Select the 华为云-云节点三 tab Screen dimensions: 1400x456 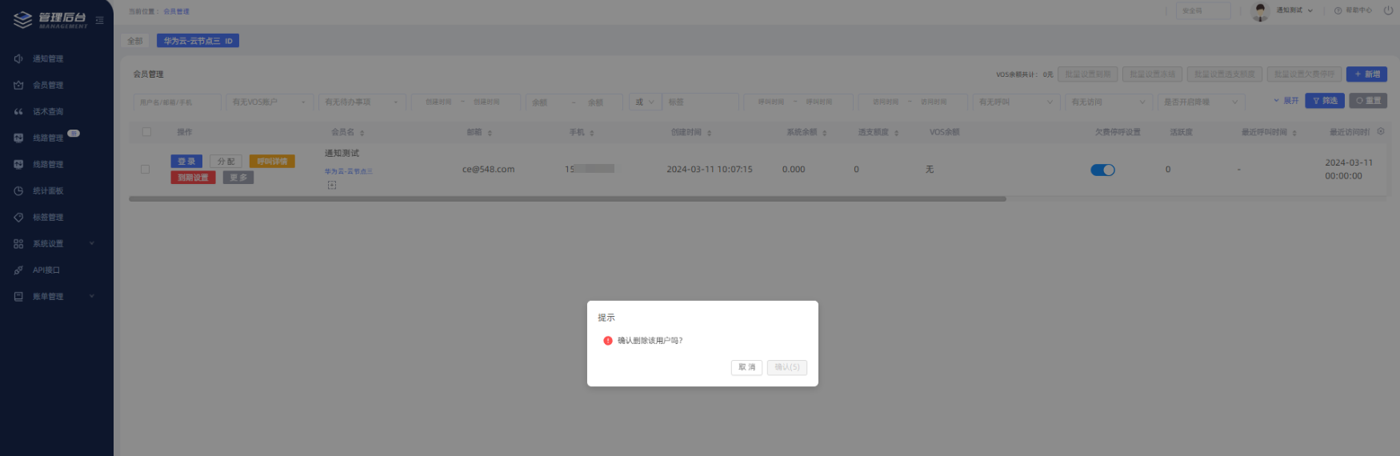click(x=197, y=41)
